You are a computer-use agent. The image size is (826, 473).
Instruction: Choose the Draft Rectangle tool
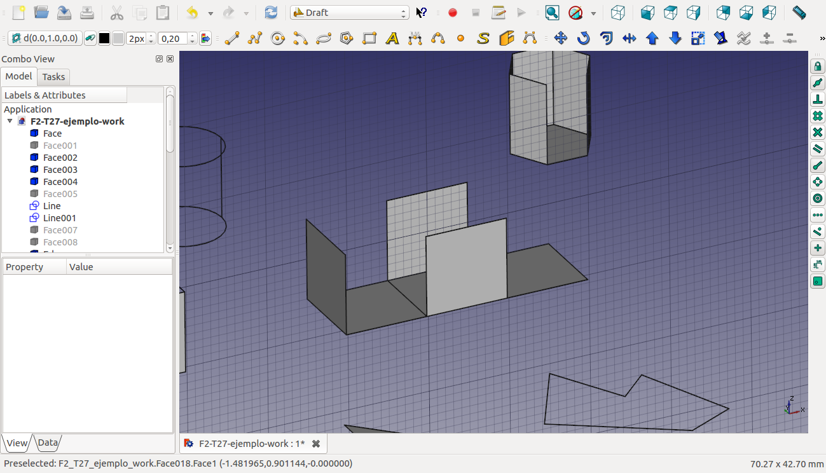coord(369,39)
